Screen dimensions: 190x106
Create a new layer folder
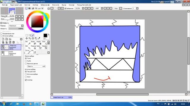[10, 39]
